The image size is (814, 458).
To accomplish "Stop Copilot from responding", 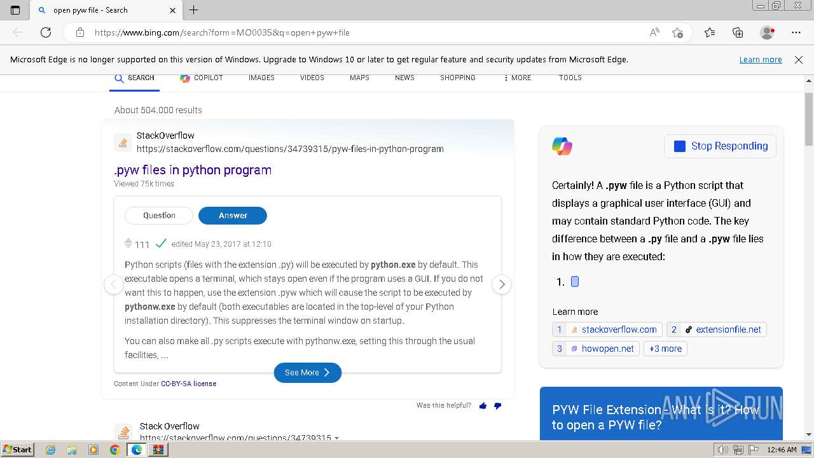I will [x=720, y=146].
